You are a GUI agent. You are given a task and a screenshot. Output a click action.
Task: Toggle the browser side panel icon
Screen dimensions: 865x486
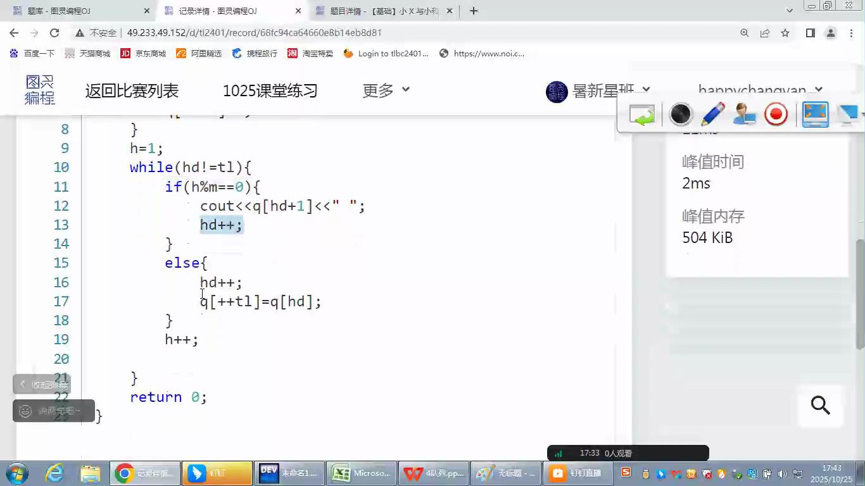click(x=810, y=33)
